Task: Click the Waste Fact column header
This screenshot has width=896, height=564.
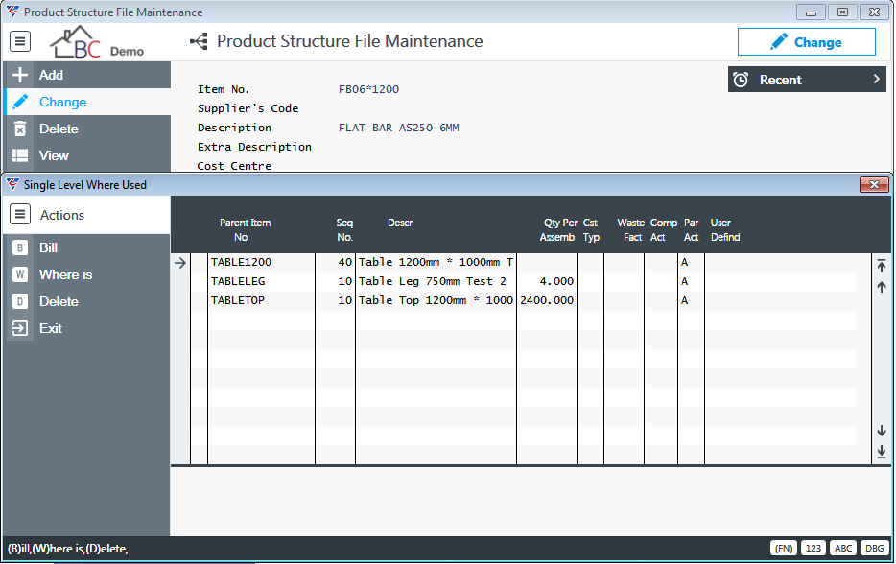Action: [631, 229]
